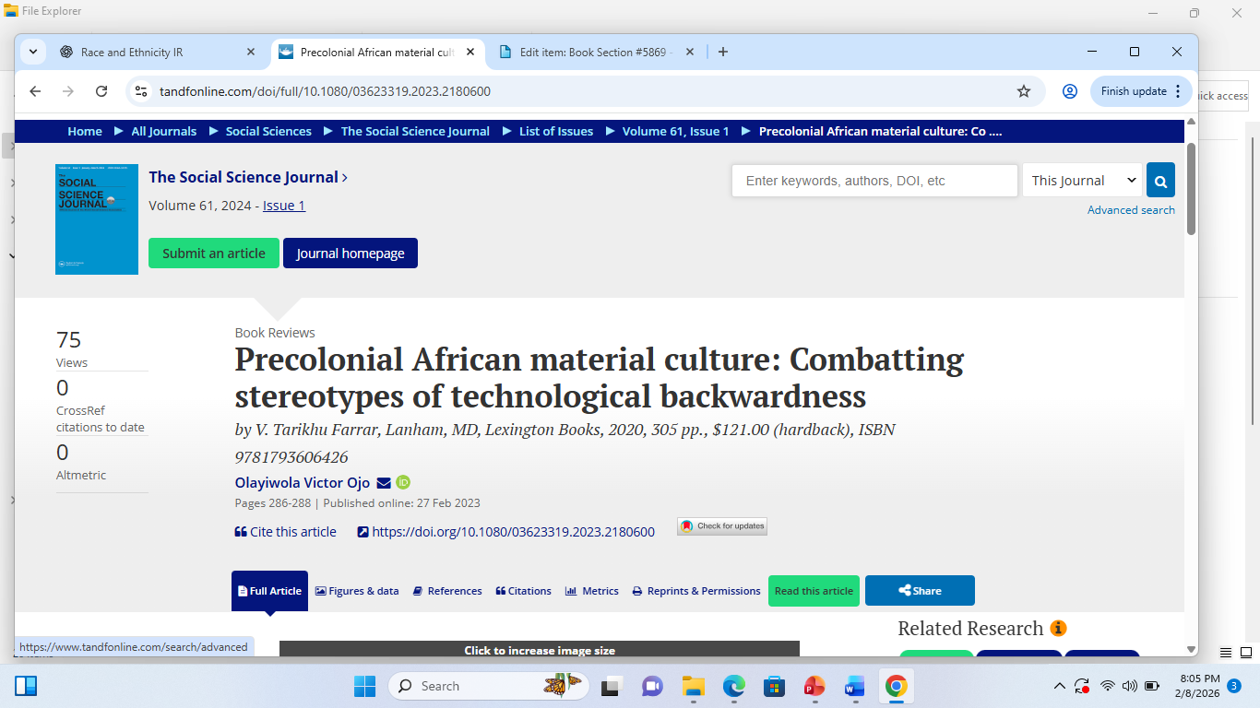Open the This Journal scope dropdown

[1082, 181]
